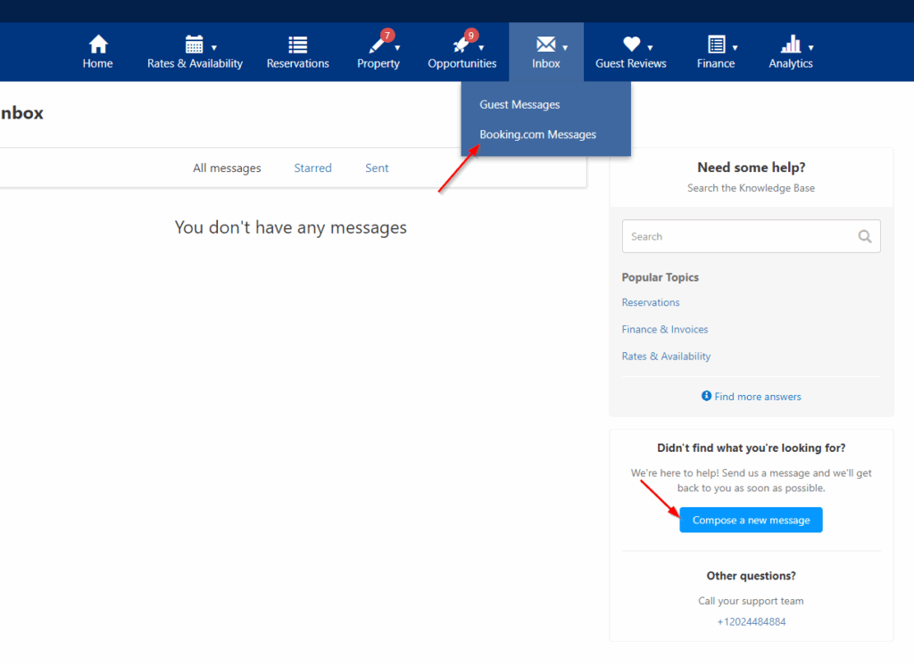
Task: Select Guest Messages from Inbox menu
Action: (x=519, y=104)
